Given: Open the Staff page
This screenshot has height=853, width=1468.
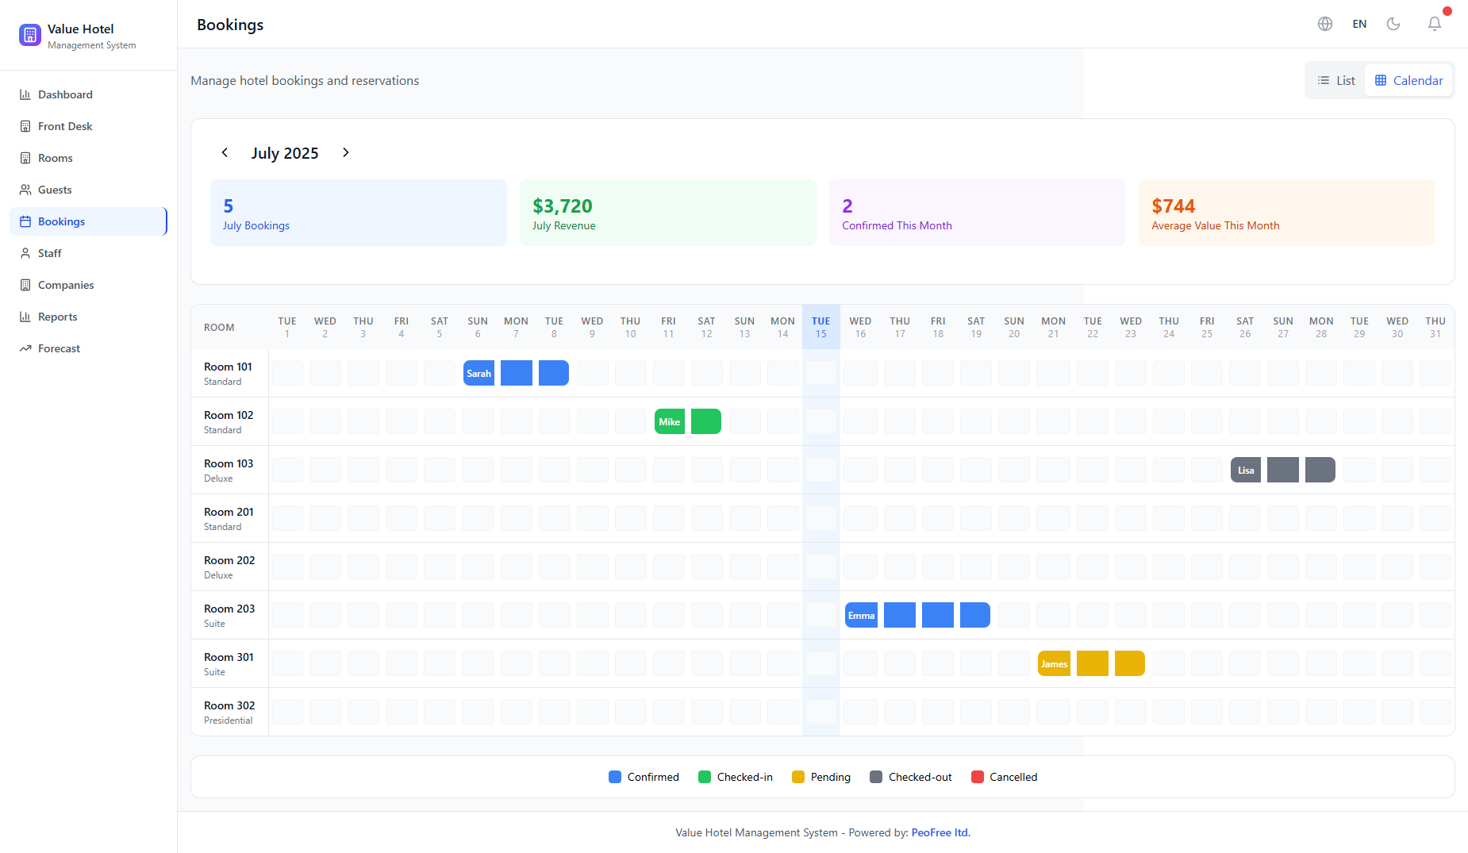Looking at the screenshot, I should click(x=49, y=253).
